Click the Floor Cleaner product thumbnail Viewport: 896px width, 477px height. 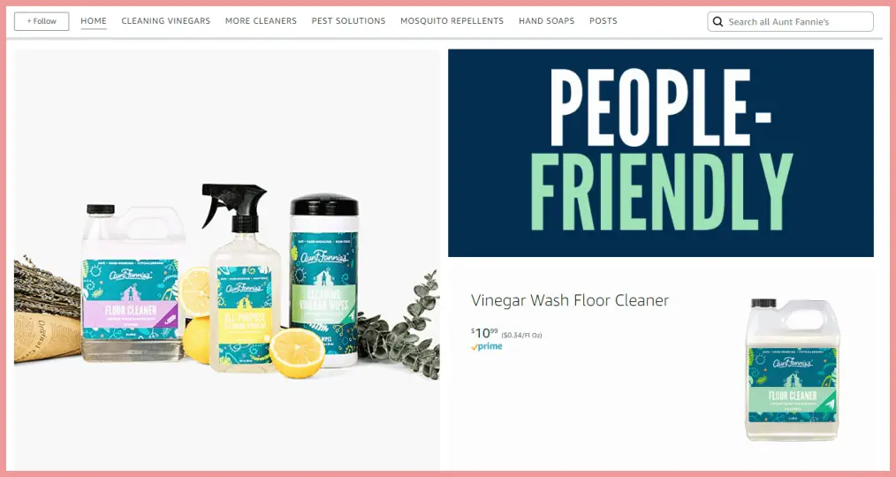click(792, 369)
